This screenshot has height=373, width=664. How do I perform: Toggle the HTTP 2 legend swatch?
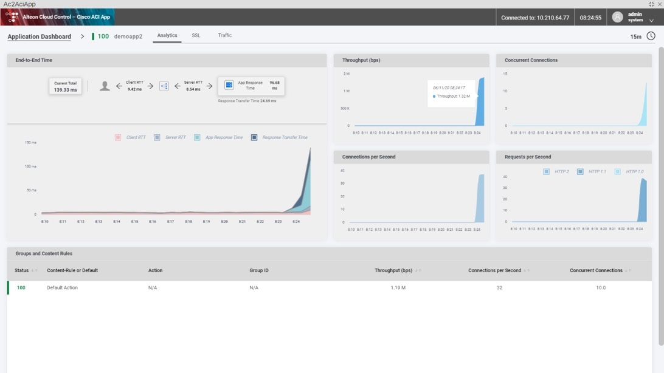tap(546, 172)
